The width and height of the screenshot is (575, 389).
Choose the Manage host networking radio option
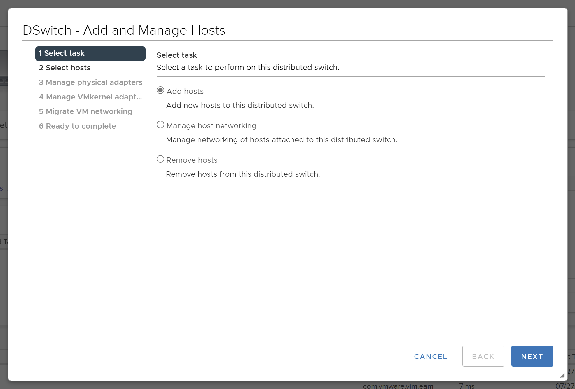pos(160,125)
